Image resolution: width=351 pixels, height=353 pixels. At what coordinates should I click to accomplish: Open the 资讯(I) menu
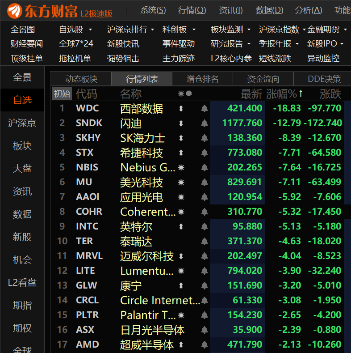(231, 10)
